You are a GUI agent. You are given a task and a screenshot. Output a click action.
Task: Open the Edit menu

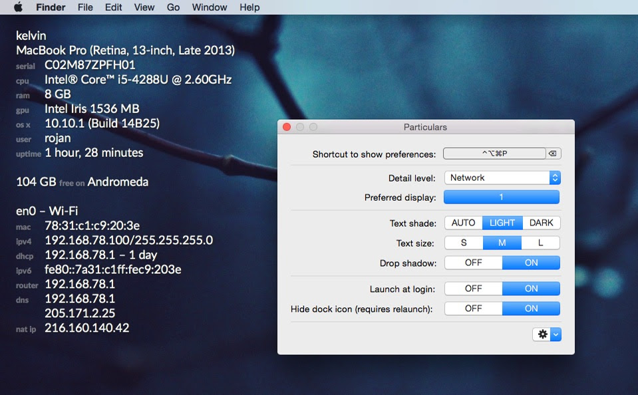[x=113, y=7]
